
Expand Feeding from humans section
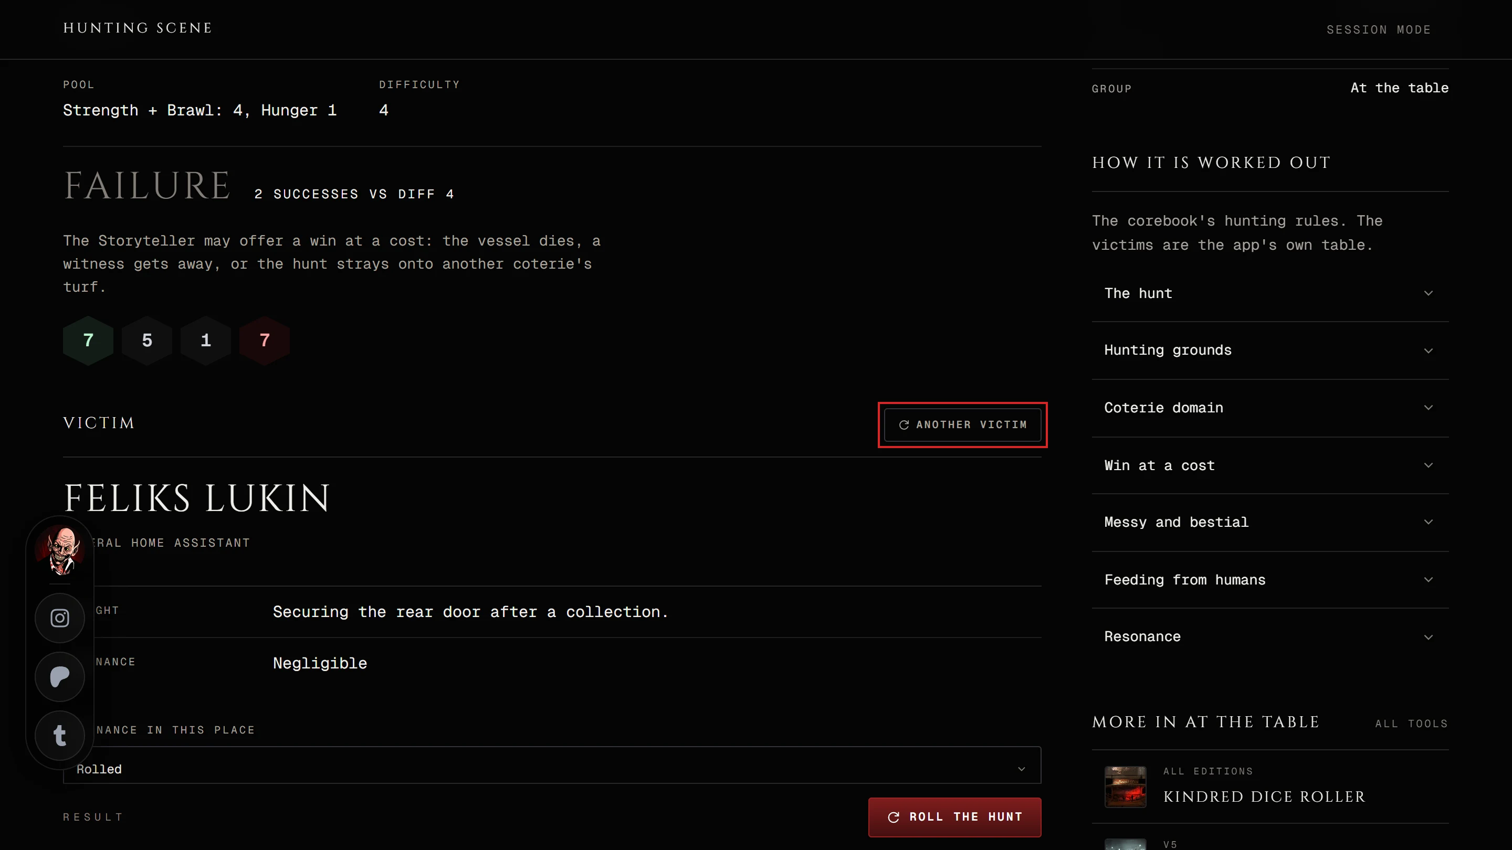(1270, 580)
